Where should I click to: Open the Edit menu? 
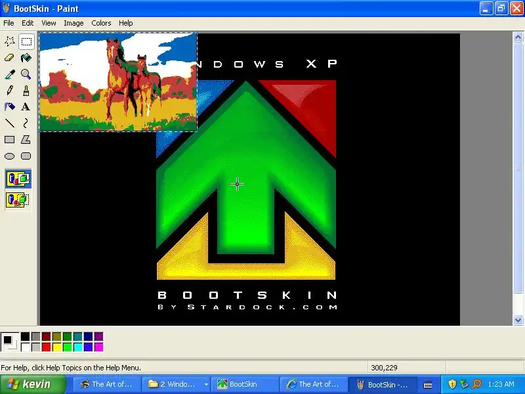[28, 23]
